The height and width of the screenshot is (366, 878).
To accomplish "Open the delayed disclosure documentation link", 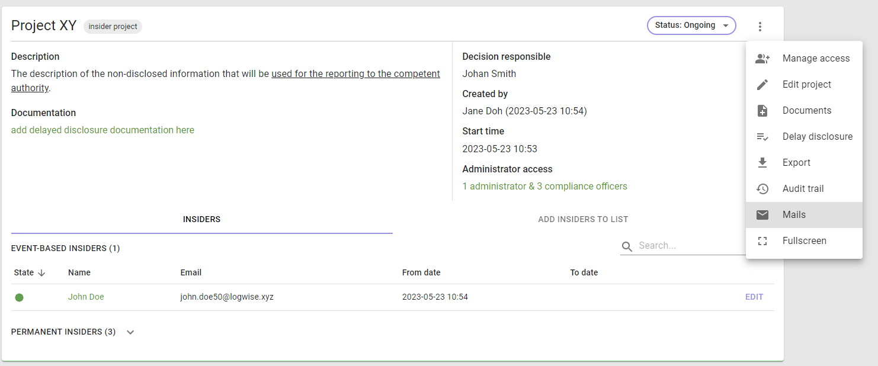I will point(102,130).
